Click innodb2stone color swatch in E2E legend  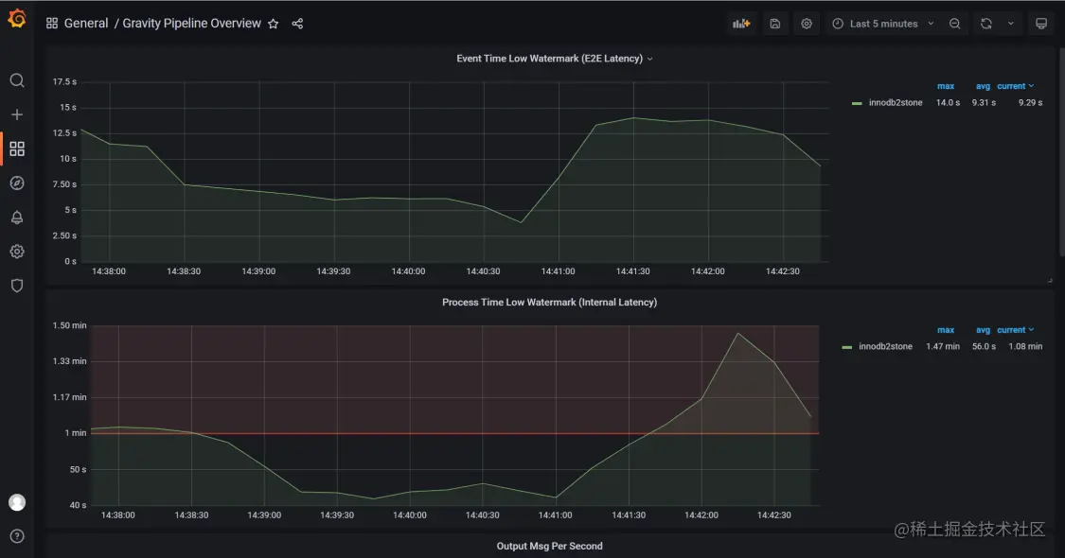coord(857,103)
